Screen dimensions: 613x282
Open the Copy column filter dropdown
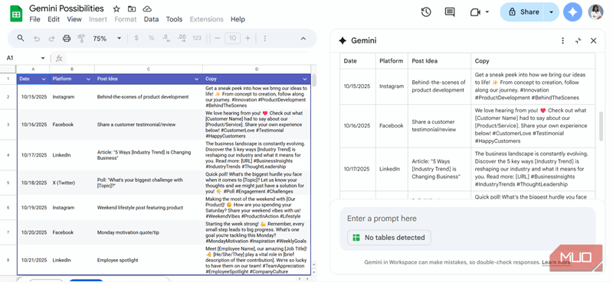304,79
